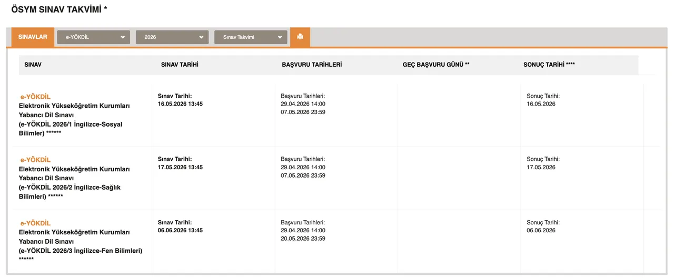Select the SINAVLAR tab
674x280 pixels.
pos(33,37)
